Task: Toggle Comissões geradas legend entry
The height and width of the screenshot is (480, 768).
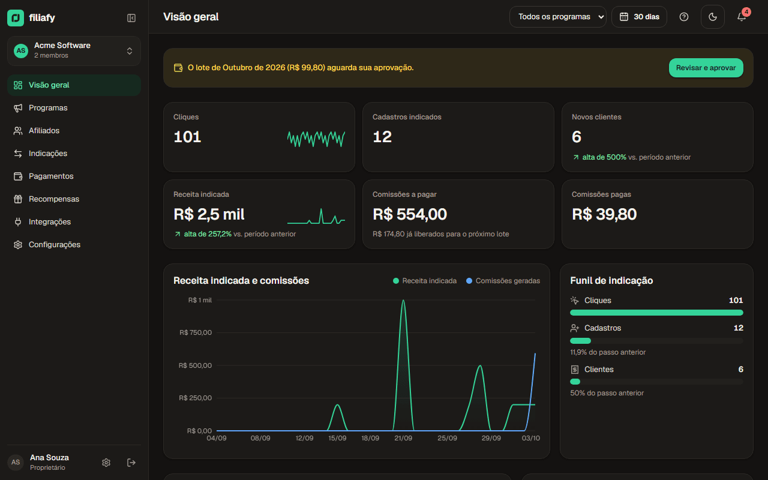Action: click(x=503, y=281)
